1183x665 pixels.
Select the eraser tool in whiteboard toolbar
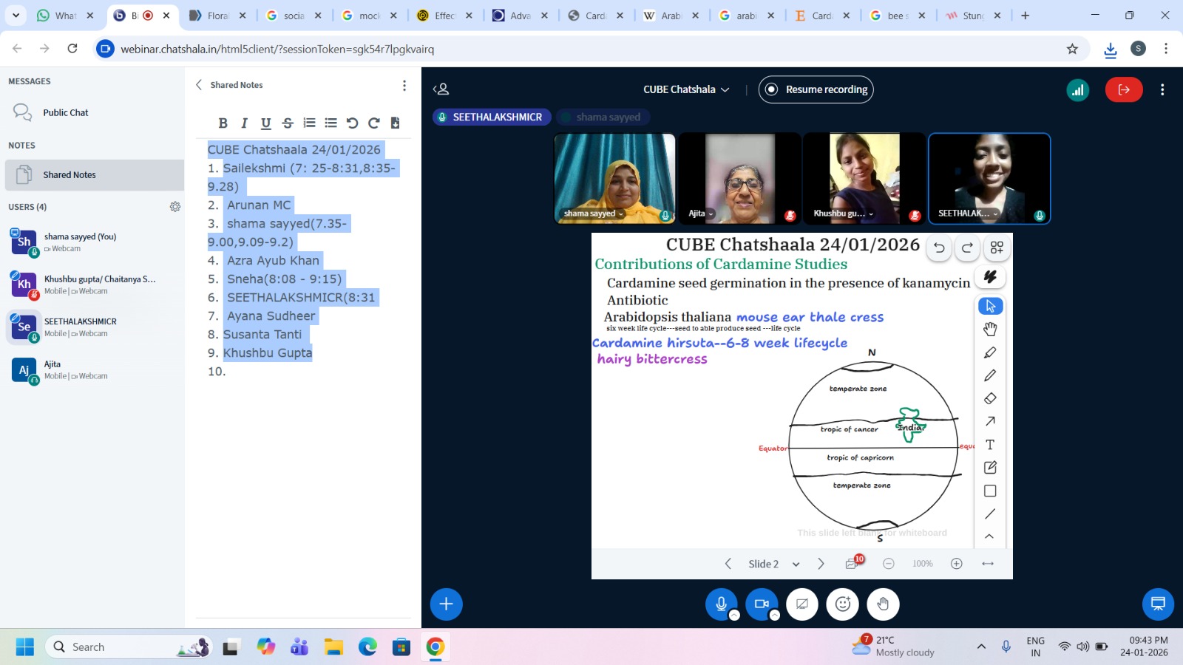(x=990, y=398)
